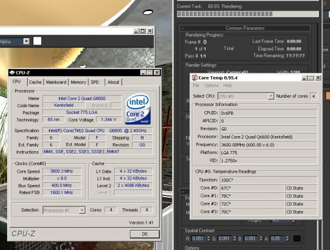Open the File menu in Core Temp
330x250 pixels.
pos(196,86)
